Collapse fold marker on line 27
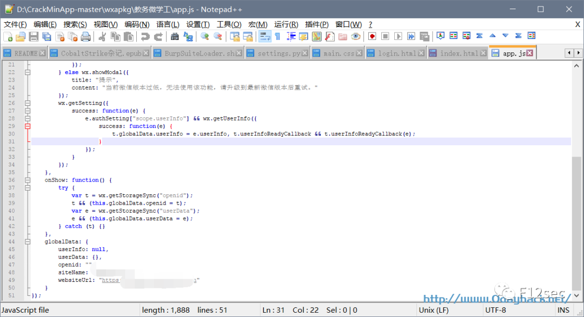 [x=28, y=111]
